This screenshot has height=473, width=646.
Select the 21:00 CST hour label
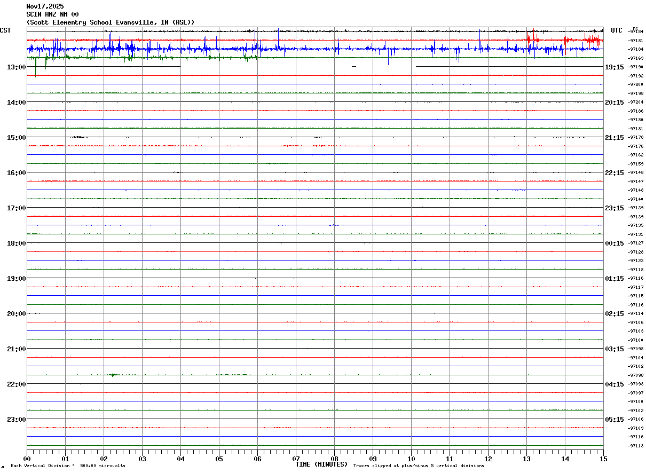click(17, 349)
